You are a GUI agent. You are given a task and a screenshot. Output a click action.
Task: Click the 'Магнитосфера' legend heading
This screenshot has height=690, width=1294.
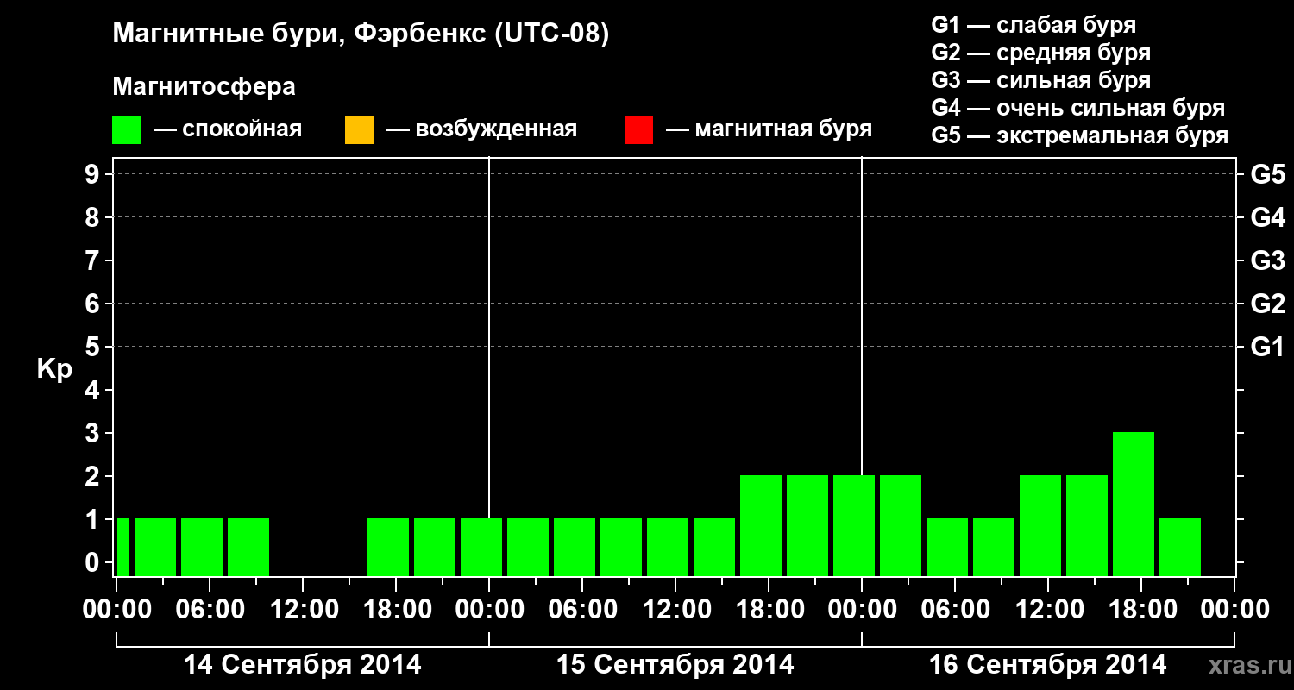point(204,87)
